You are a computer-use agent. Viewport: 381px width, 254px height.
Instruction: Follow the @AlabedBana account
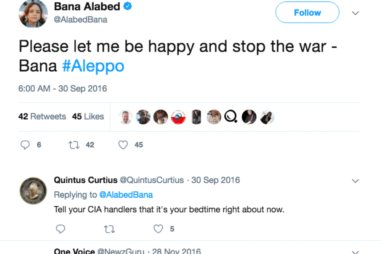pos(307,13)
